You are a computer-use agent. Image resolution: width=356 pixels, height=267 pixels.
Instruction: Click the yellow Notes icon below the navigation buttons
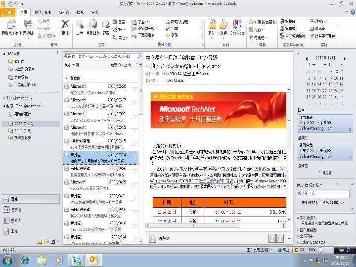(40, 241)
